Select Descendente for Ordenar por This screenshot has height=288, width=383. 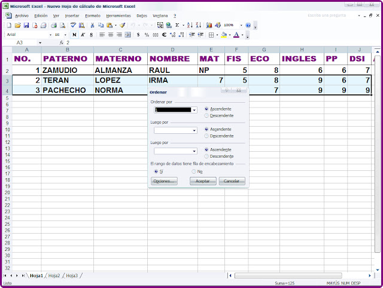(206, 115)
